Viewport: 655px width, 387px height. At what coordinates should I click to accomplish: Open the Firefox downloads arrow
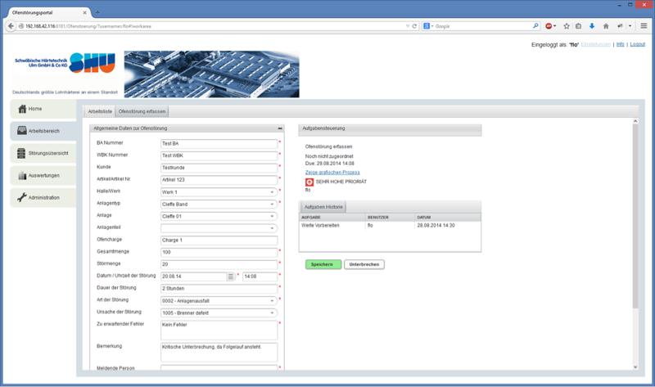591,26
